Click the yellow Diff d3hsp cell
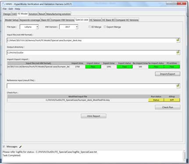189x164 pixels. [172, 100]
